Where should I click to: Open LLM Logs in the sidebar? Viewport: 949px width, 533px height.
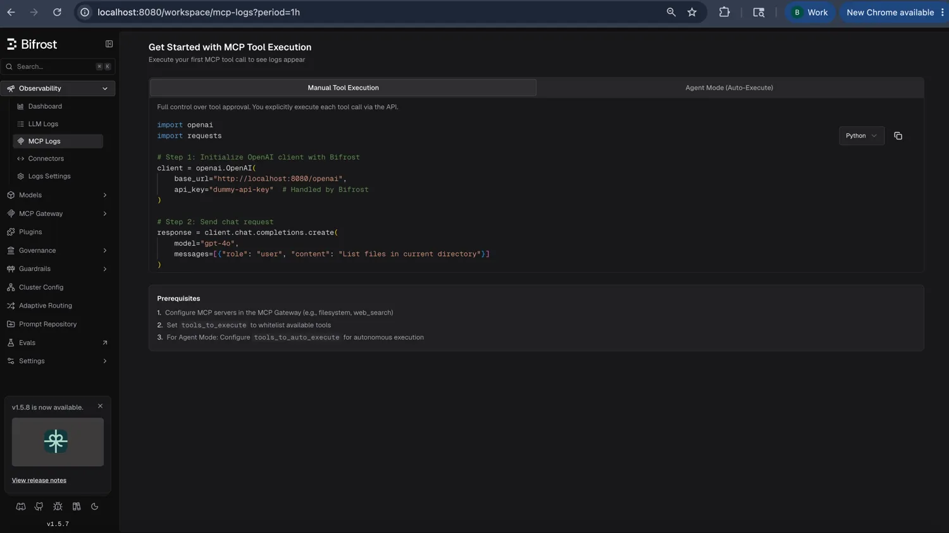(x=43, y=124)
